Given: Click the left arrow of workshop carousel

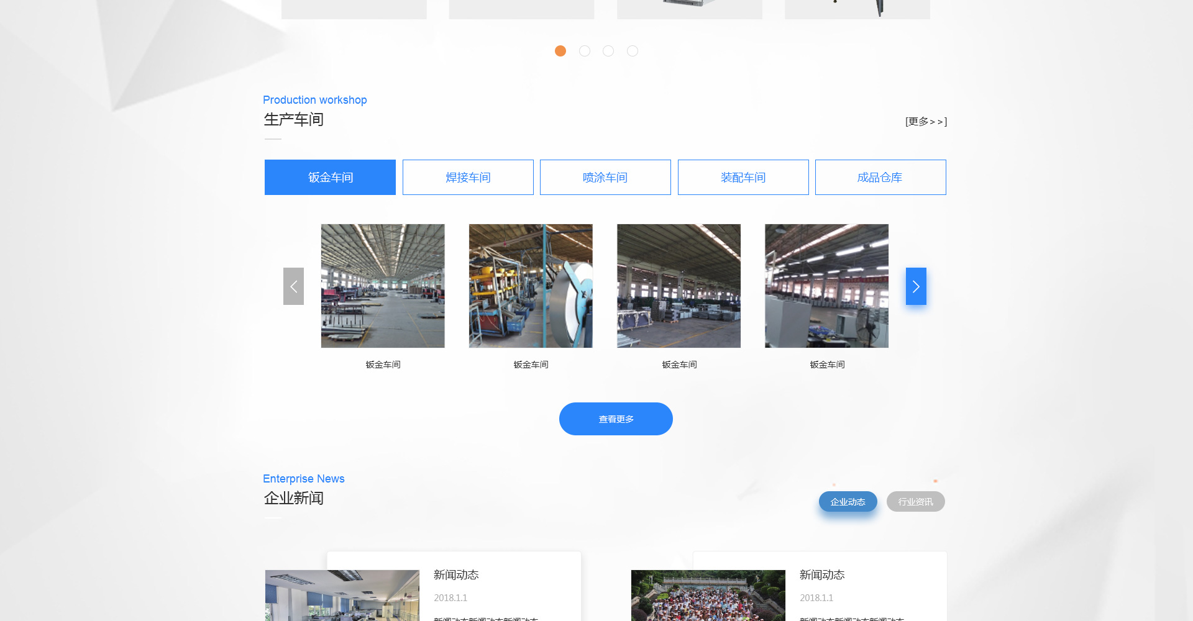Looking at the screenshot, I should pos(293,286).
